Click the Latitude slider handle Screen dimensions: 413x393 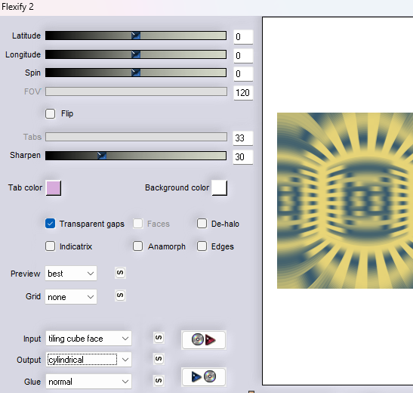click(136, 36)
